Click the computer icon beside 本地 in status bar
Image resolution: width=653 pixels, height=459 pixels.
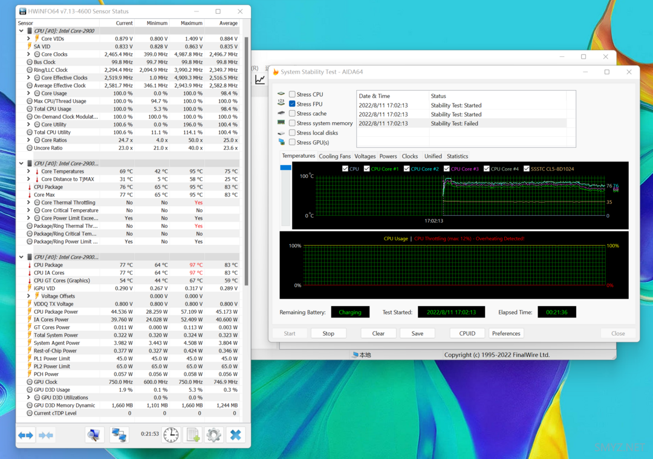356,355
